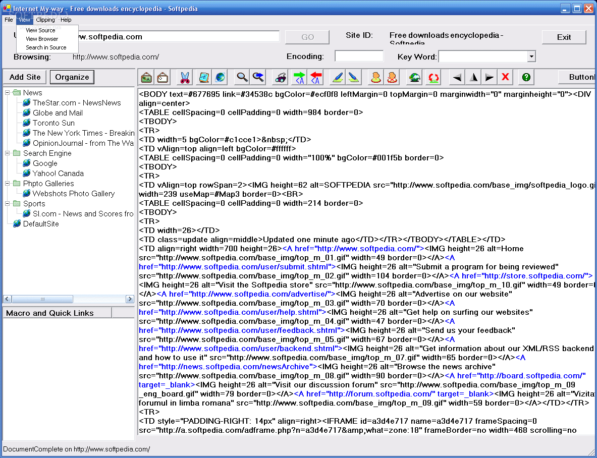Select the scissors clipping tool
597x458 pixels.
185,77
